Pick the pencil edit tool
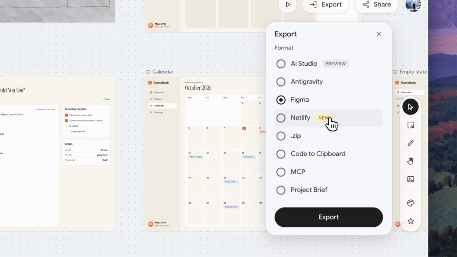Image resolution: width=457 pixels, height=257 pixels. click(x=411, y=143)
